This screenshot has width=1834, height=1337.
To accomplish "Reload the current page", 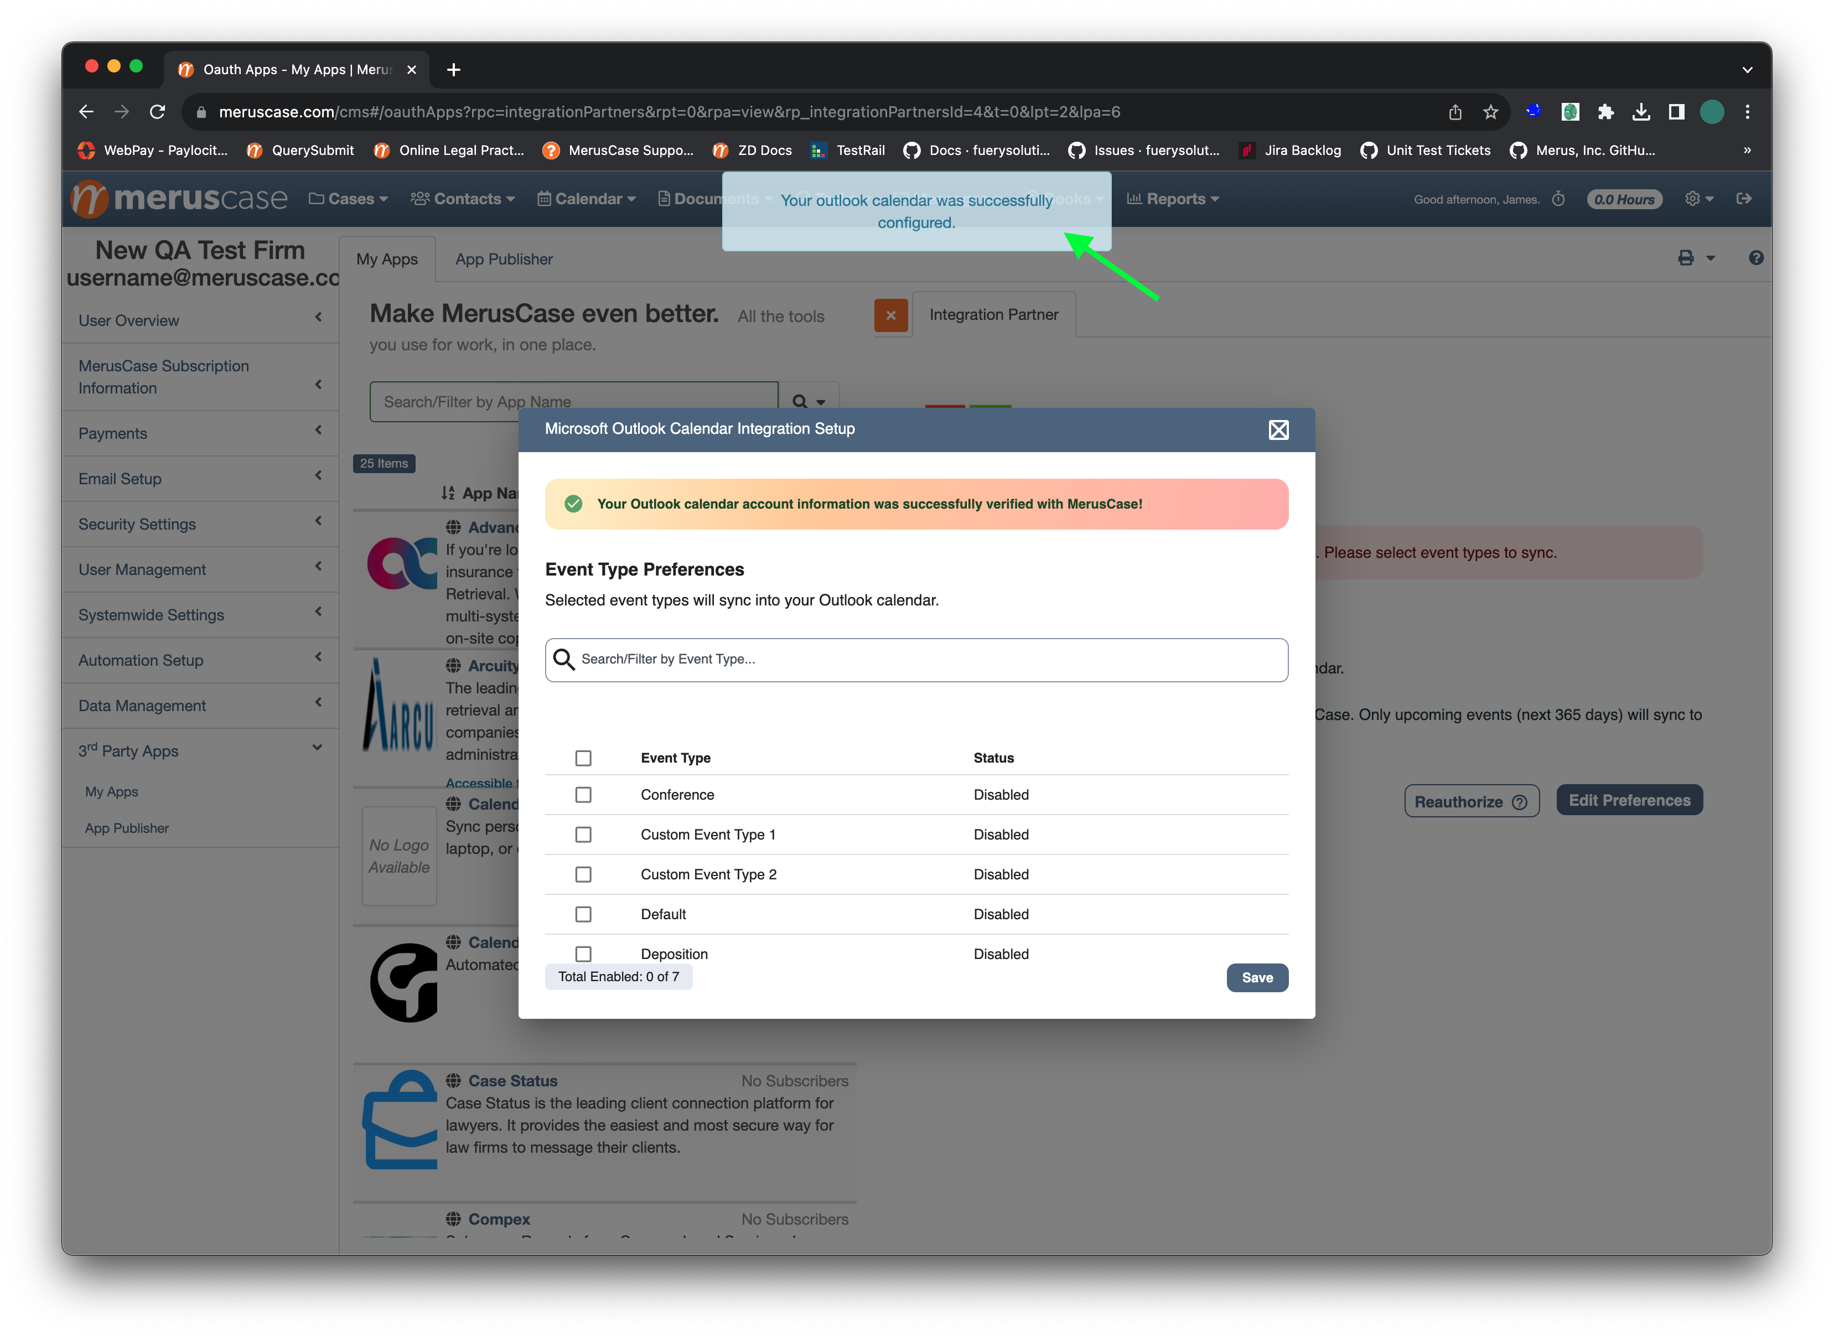I will tap(157, 112).
